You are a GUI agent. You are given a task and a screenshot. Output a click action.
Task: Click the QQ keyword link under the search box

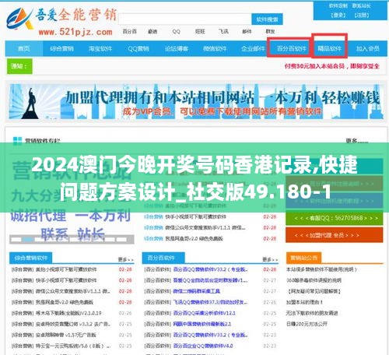(x=176, y=31)
